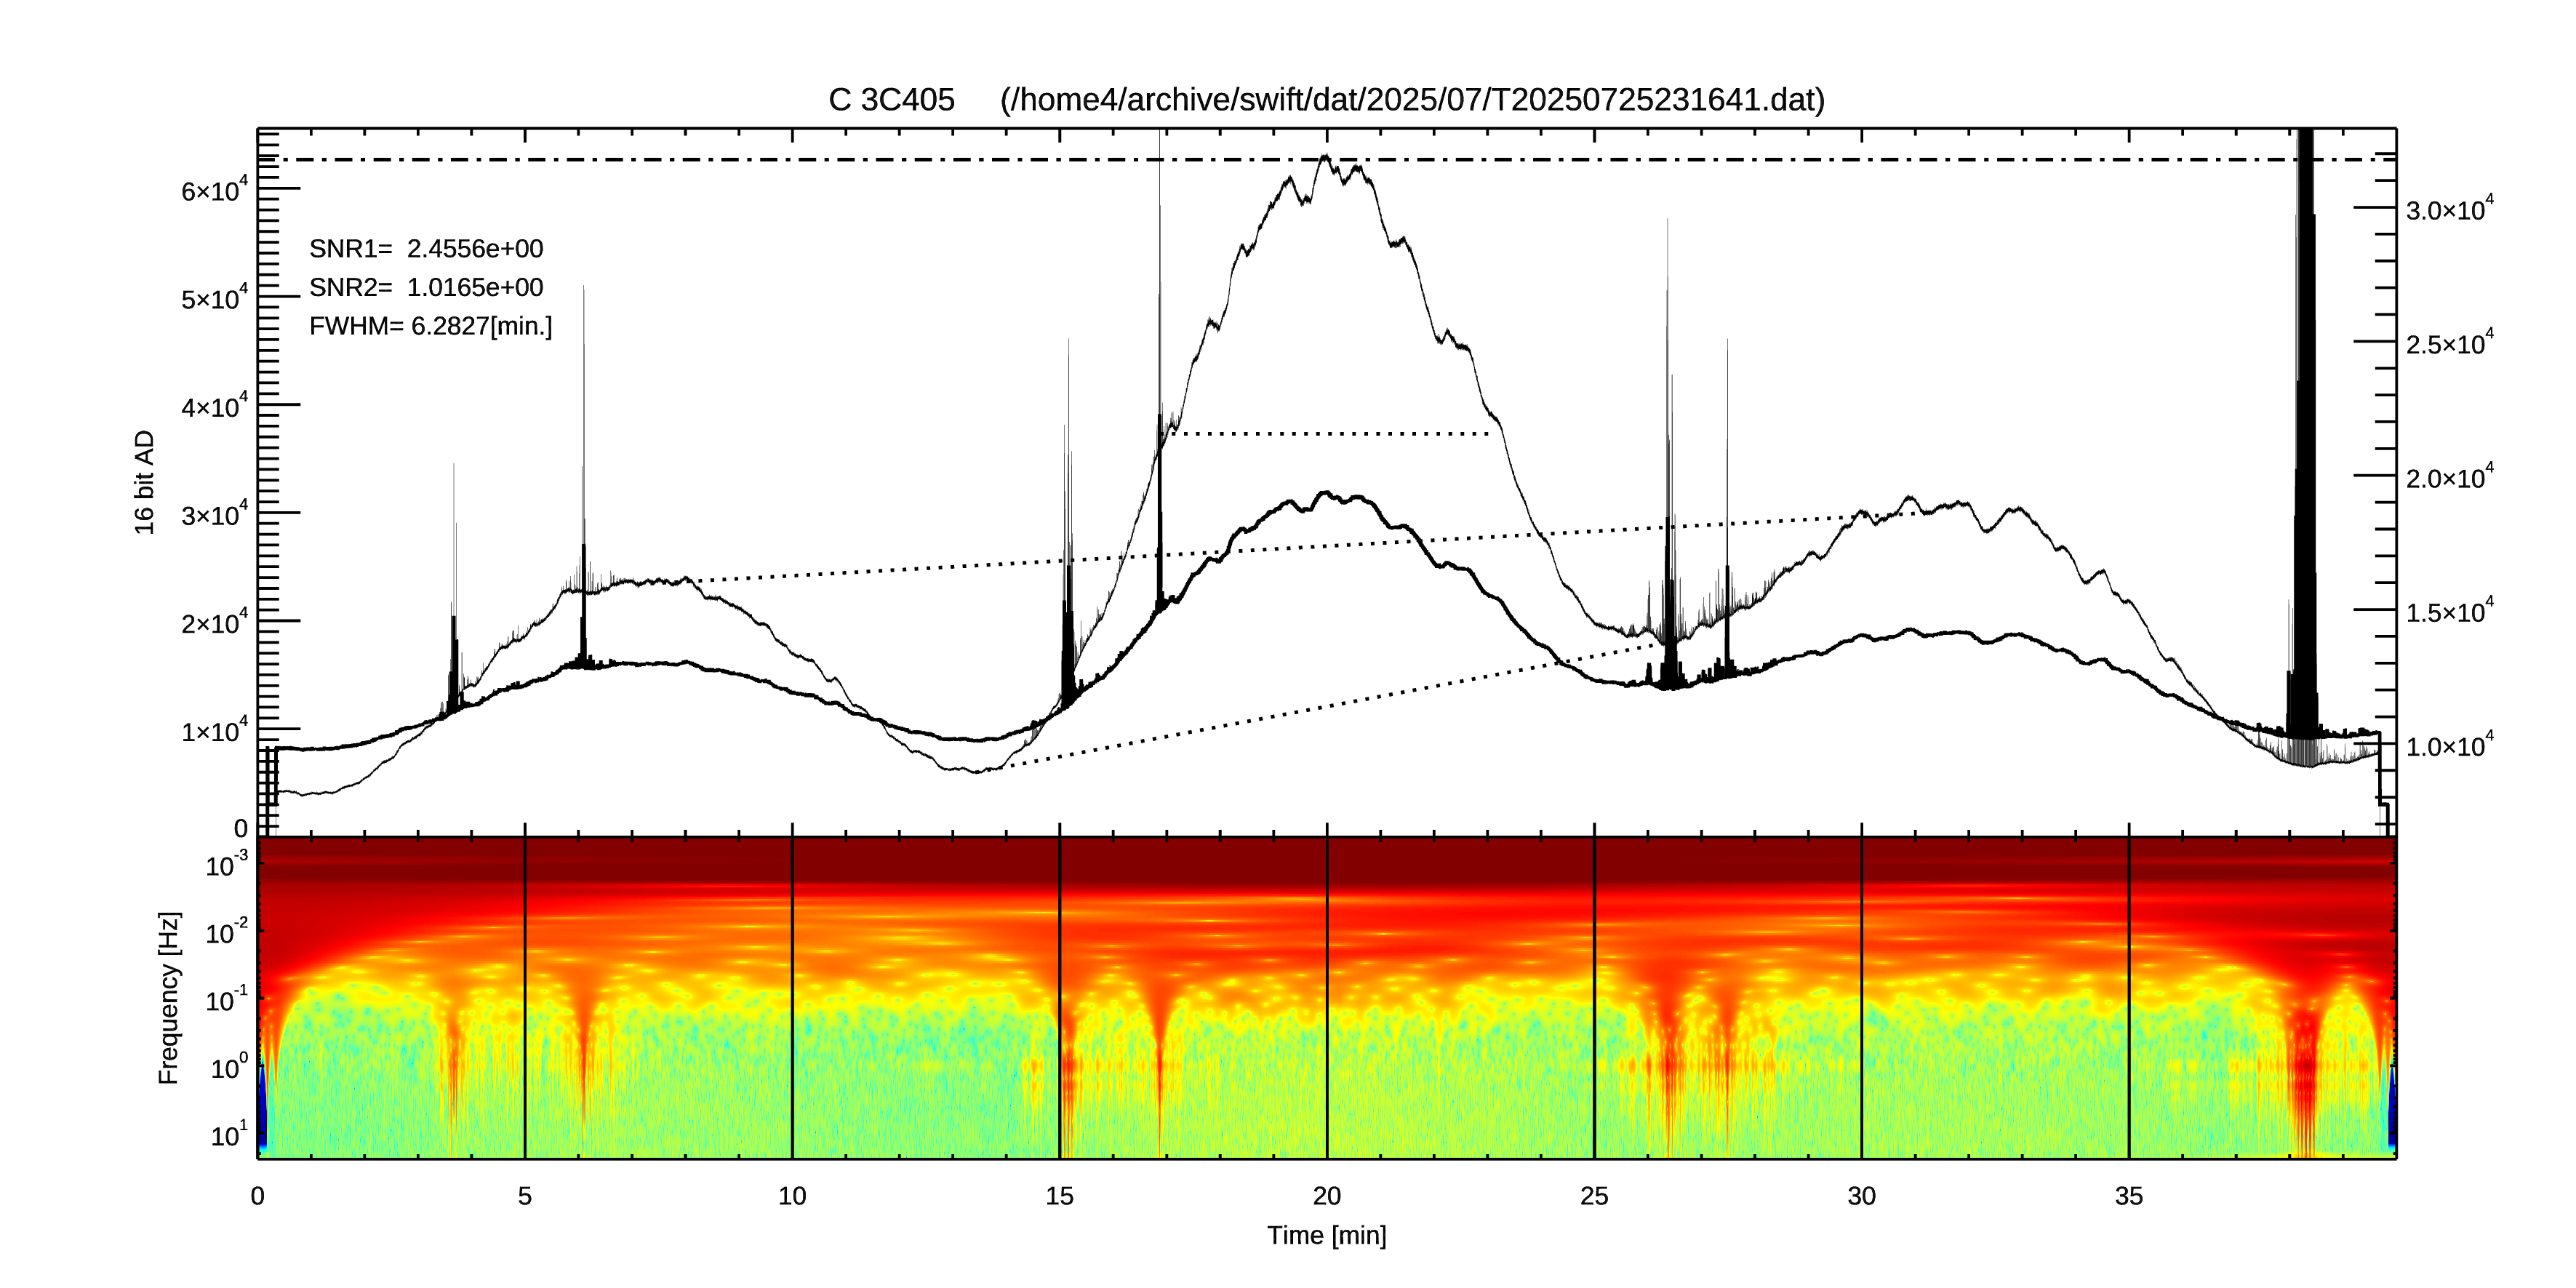Click the 'FWHM= 6.2827[min.]' annotation
The image size is (2576, 1288).
(x=430, y=326)
